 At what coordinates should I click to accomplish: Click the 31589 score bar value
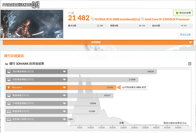click(132, 79)
